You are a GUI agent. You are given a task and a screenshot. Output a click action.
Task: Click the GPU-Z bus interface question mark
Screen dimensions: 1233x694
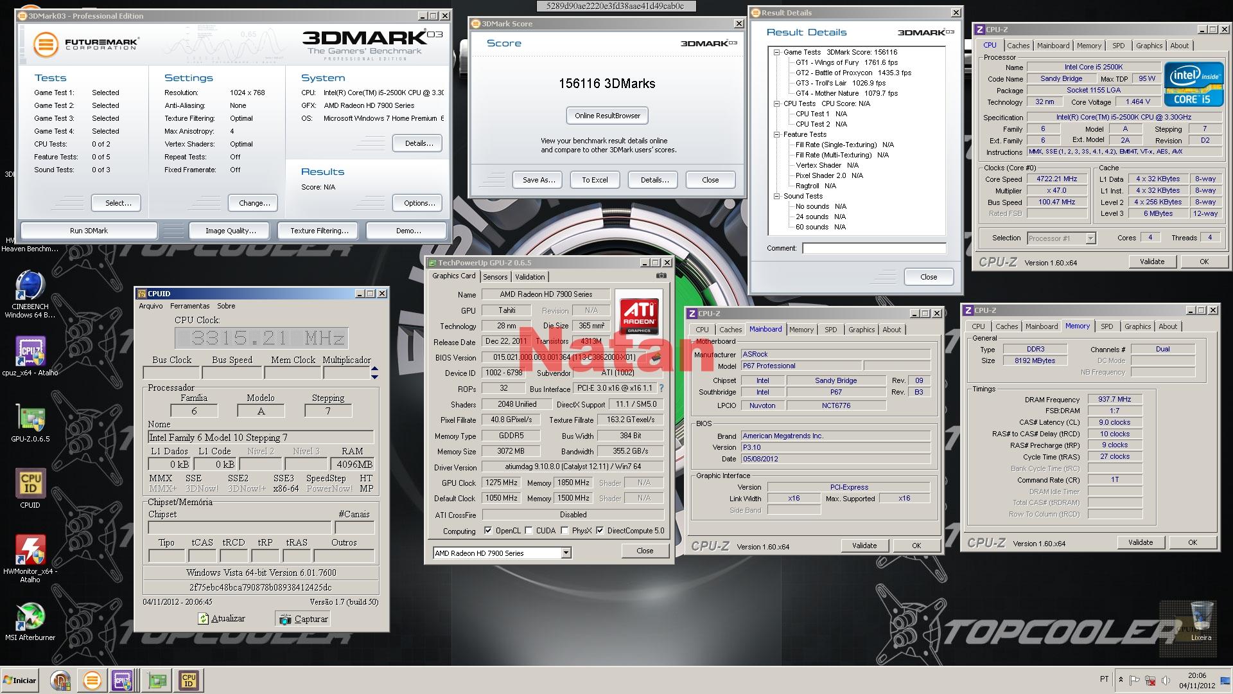[x=661, y=388]
